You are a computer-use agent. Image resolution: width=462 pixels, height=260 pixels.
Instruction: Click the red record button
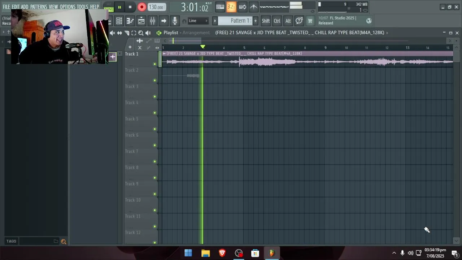click(x=142, y=7)
